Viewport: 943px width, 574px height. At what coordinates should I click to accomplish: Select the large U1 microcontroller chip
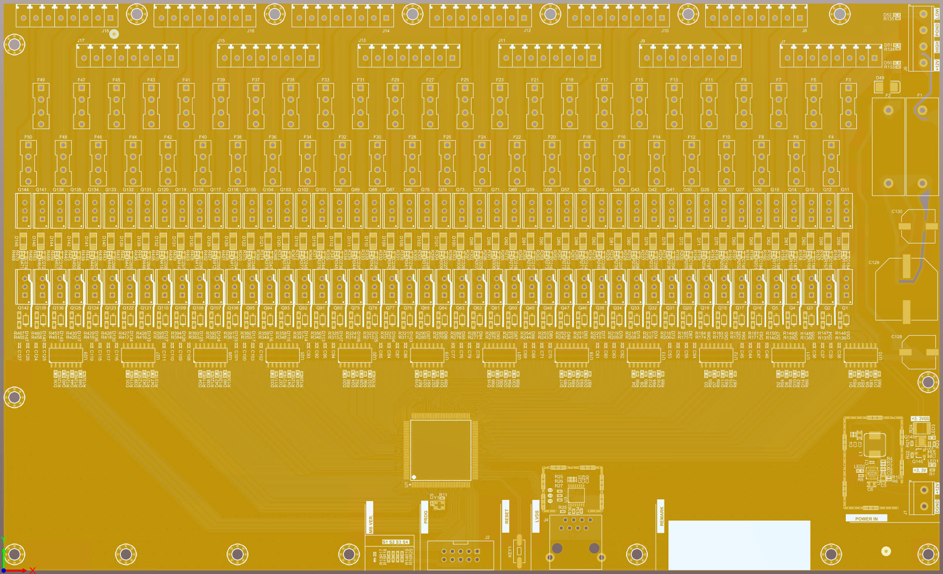(x=441, y=450)
